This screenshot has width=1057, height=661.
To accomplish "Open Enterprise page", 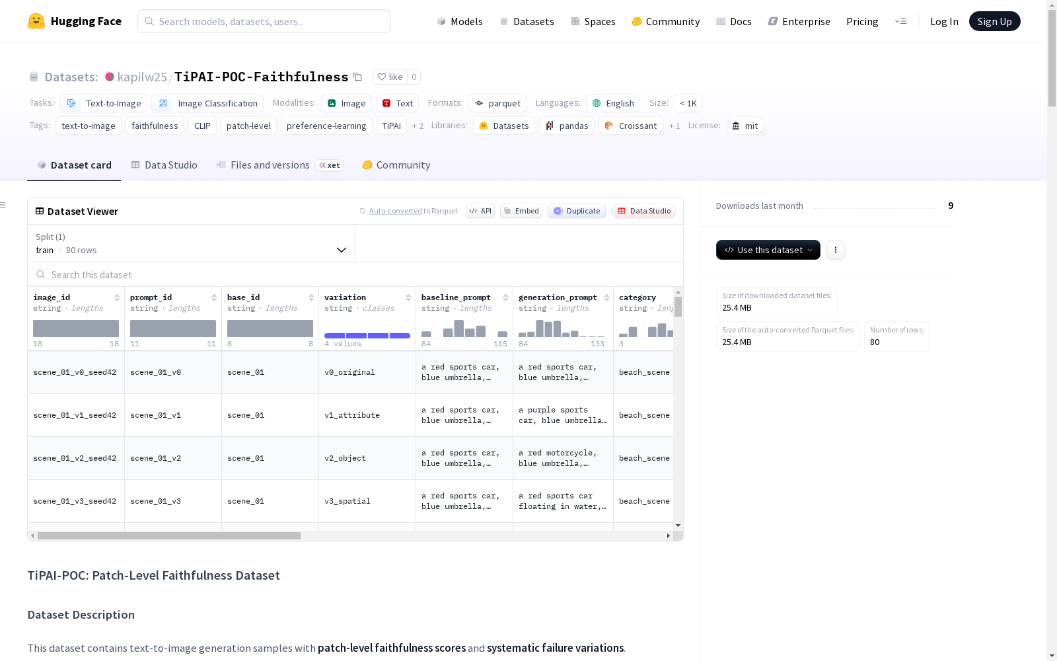I will pyautogui.click(x=799, y=21).
